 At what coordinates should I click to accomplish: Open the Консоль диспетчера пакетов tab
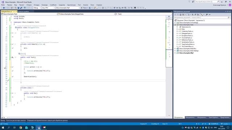coord(16,120)
